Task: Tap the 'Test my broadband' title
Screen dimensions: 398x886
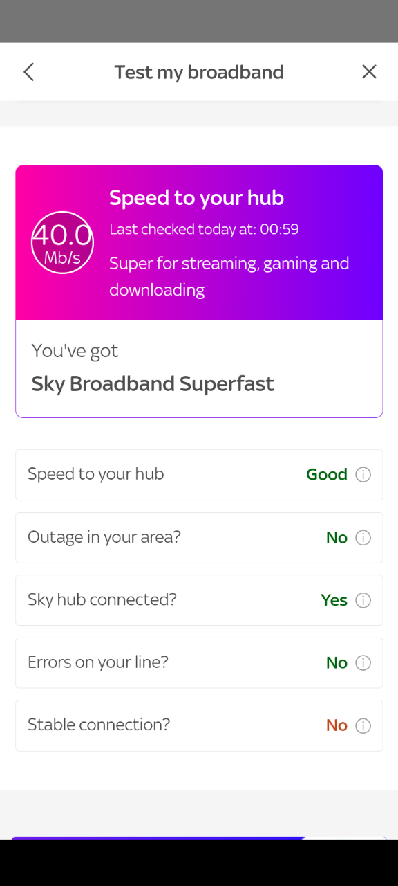Action: [199, 71]
